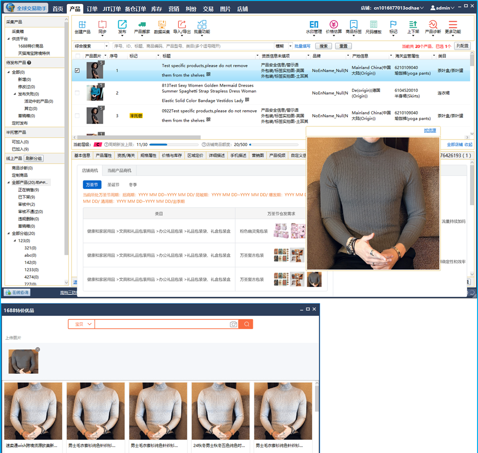Click the 周期新发上限 progress bar
Screen dimensions: 478x453
(x=174, y=144)
